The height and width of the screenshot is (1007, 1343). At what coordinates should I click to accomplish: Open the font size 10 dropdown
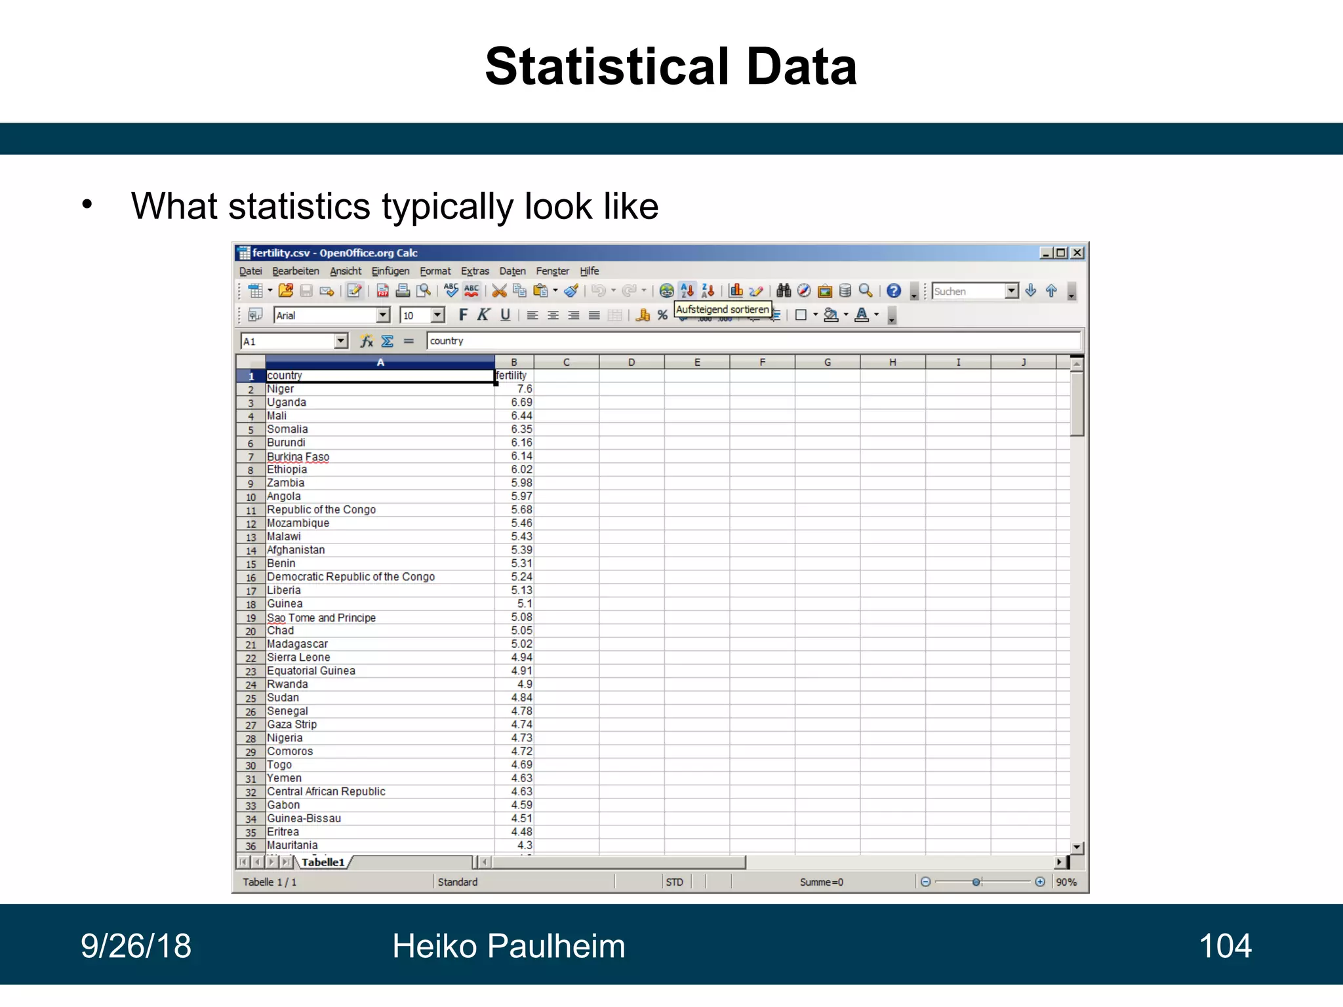coord(438,315)
